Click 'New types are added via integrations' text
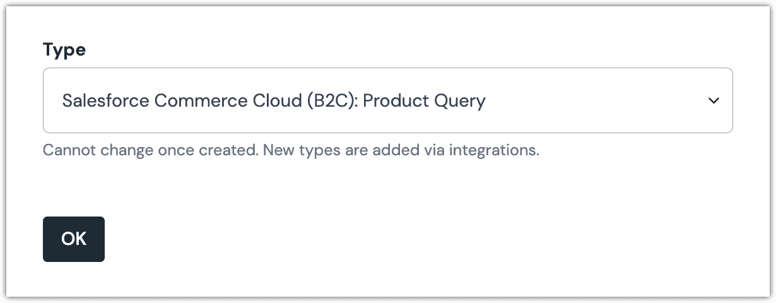The height and width of the screenshot is (303, 776). click(401, 151)
